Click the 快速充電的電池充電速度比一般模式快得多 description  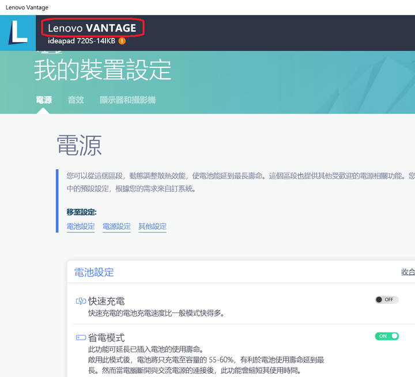click(156, 313)
